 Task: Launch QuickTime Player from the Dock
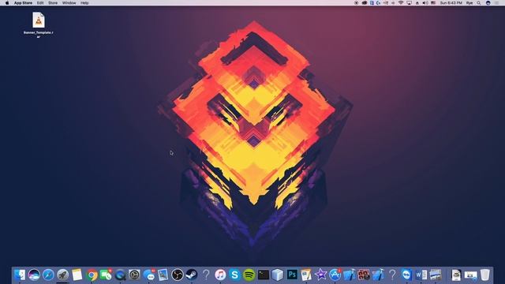click(120, 275)
